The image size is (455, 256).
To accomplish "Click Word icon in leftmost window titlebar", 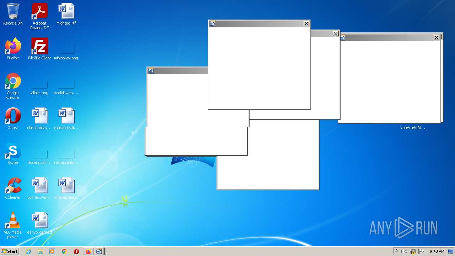I will pos(151,71).
